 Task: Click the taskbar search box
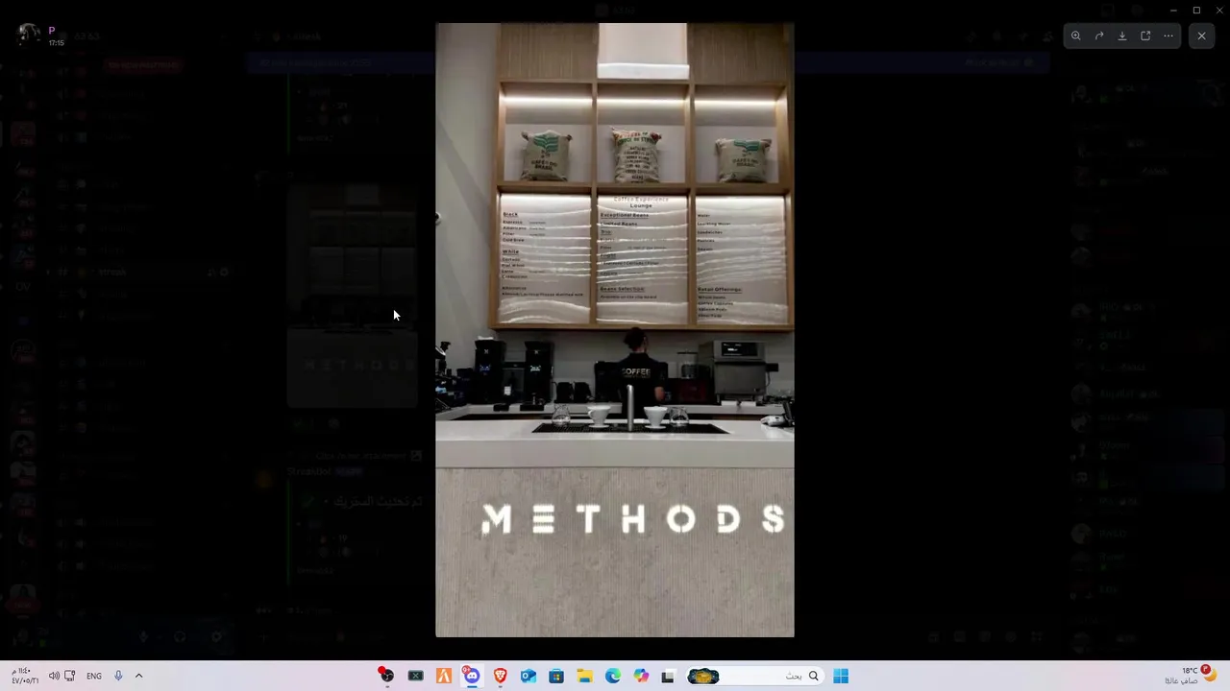(754, 676)
